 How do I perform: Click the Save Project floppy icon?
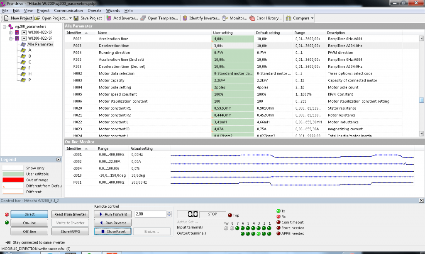pos(76,18)
